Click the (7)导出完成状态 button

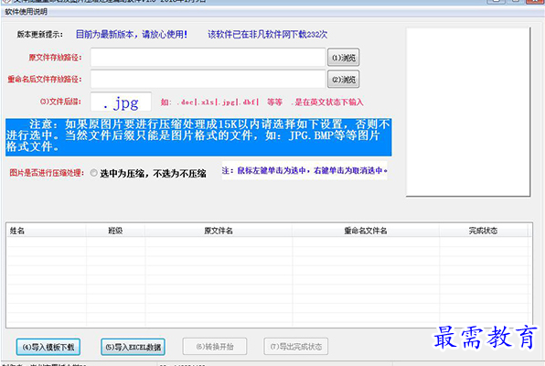[296, 347]
